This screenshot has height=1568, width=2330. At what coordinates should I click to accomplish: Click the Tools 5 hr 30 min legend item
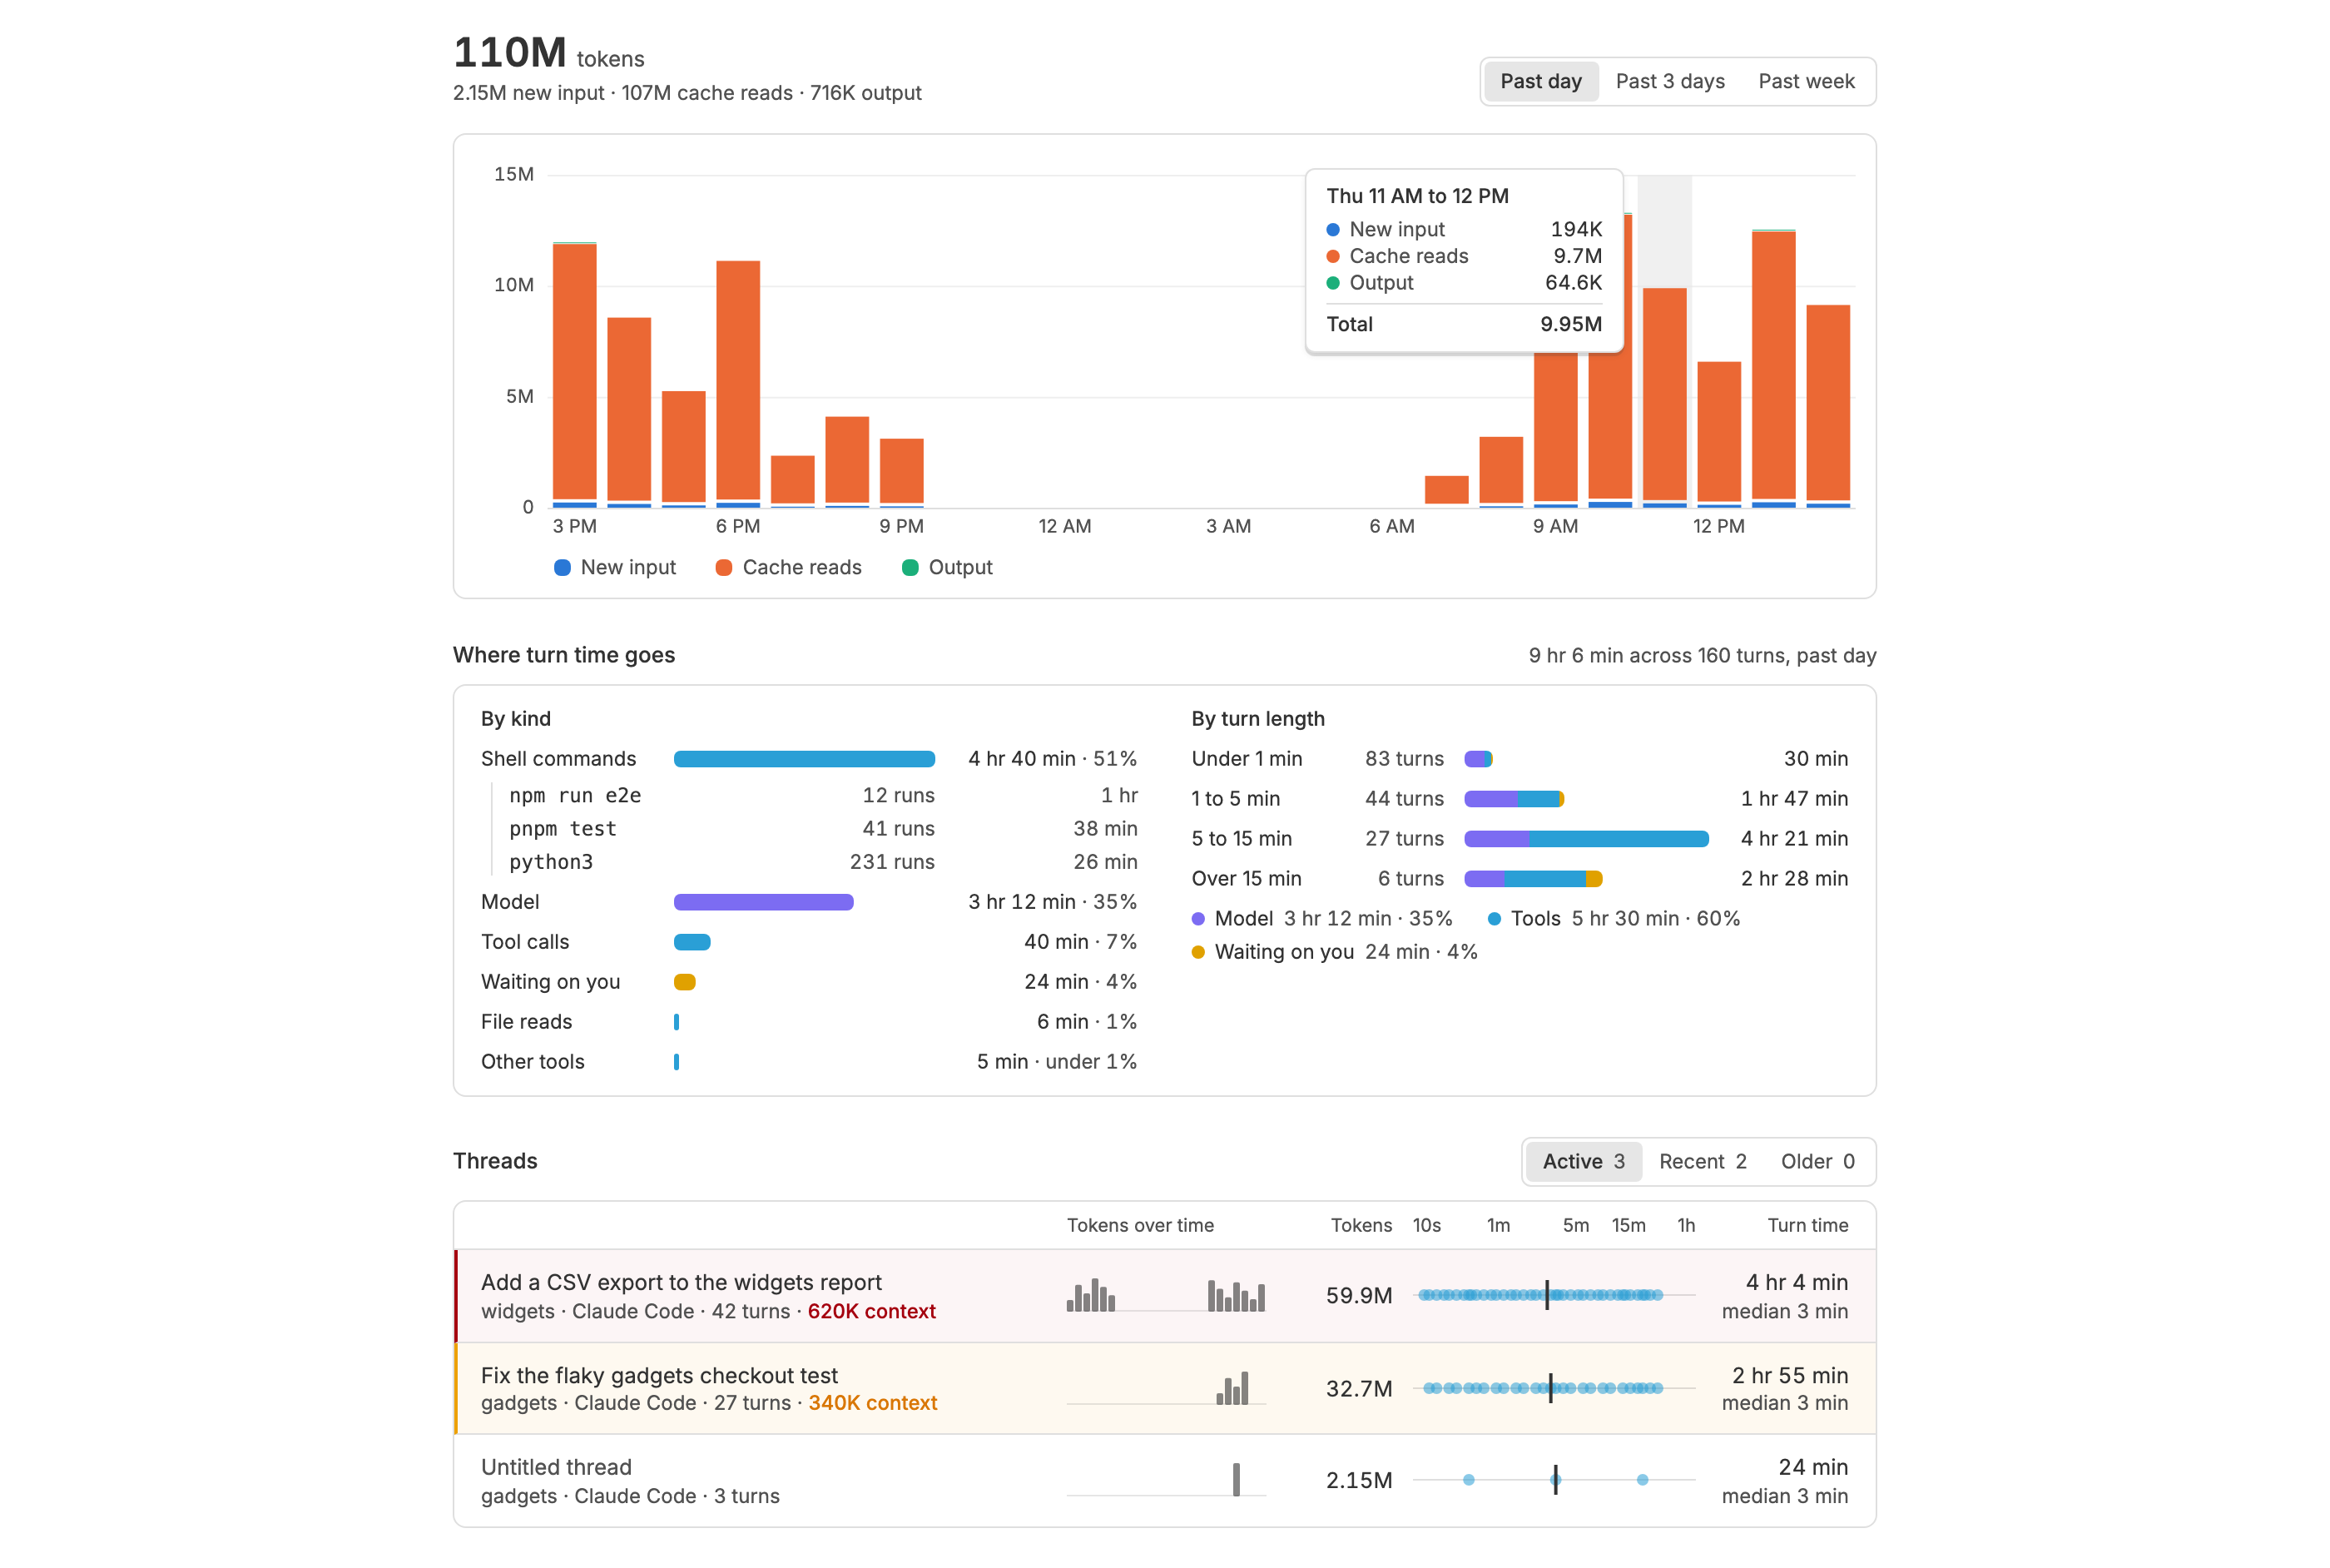click(x=1614, y=919)
